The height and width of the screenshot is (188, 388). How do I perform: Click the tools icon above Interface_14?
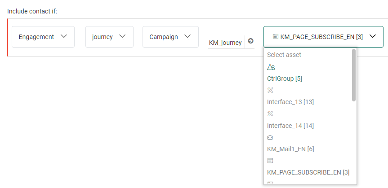(270, 114)
